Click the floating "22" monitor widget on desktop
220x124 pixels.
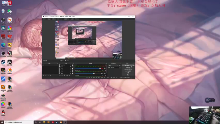tap(210, 100)
